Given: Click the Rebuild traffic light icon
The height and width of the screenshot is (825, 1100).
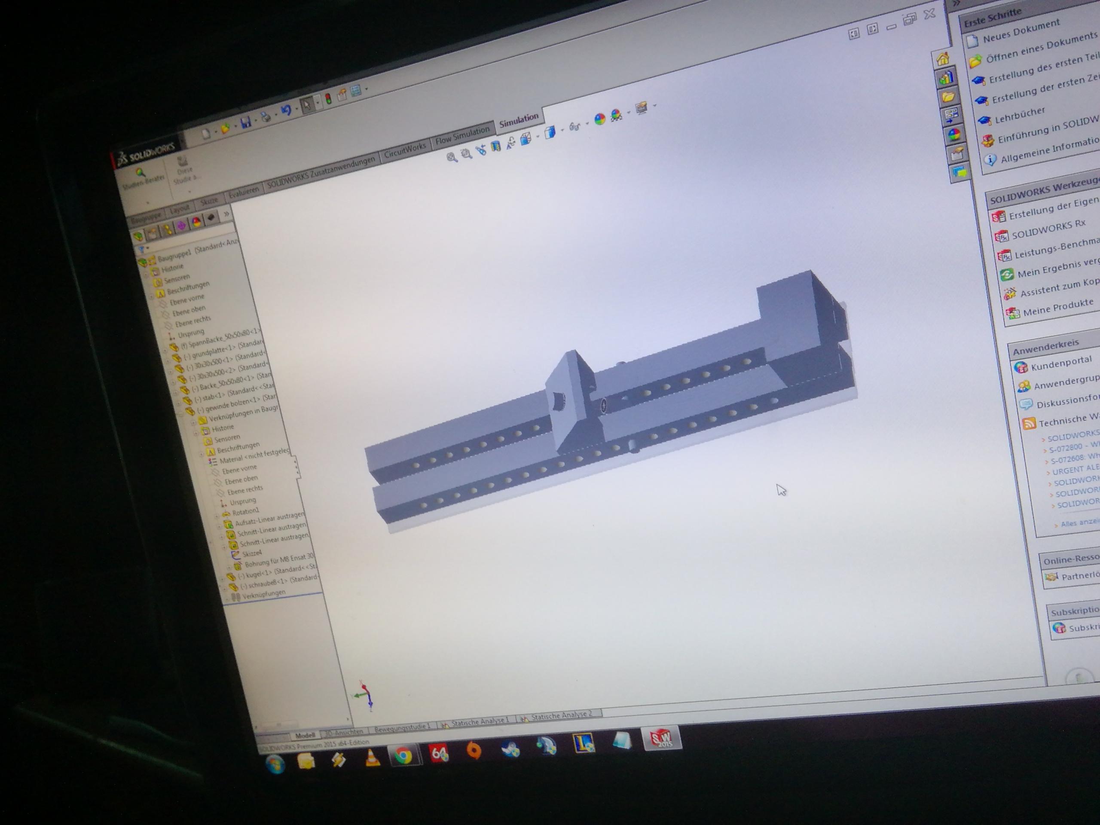Looking at the screenshot, I should (328, 98).
